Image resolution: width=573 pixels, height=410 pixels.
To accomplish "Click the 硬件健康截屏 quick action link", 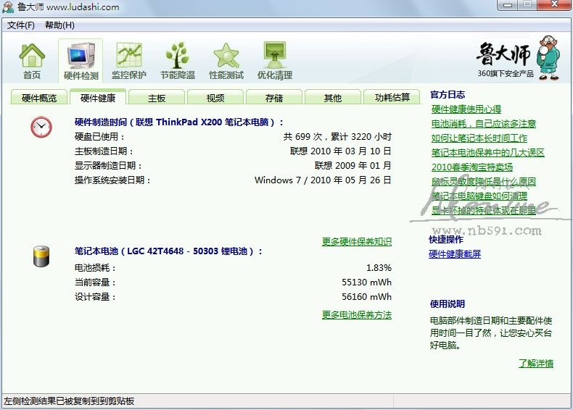I will (x=455, y=254).
